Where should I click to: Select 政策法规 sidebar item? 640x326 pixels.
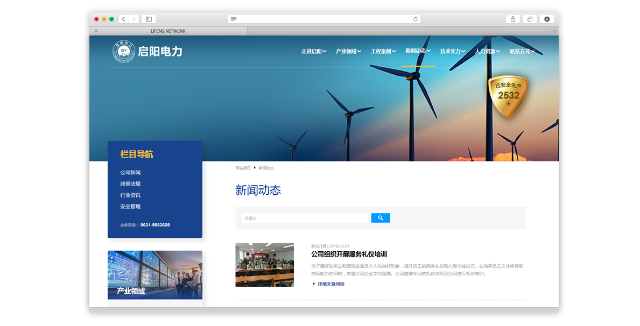[130, 184]
